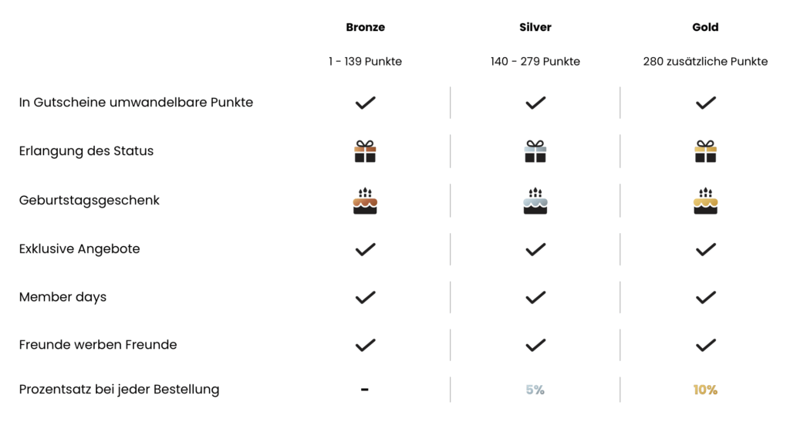Click the Gold birthday cake icon
Viewport: 790px width, 429px height.
pos(705,201)
